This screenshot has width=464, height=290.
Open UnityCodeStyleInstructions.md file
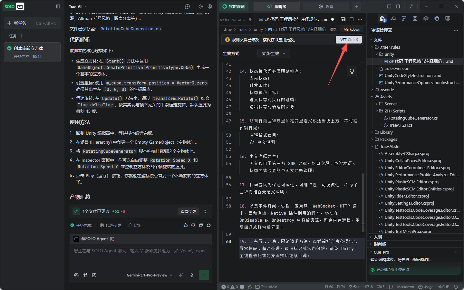[x=413, y=75]
